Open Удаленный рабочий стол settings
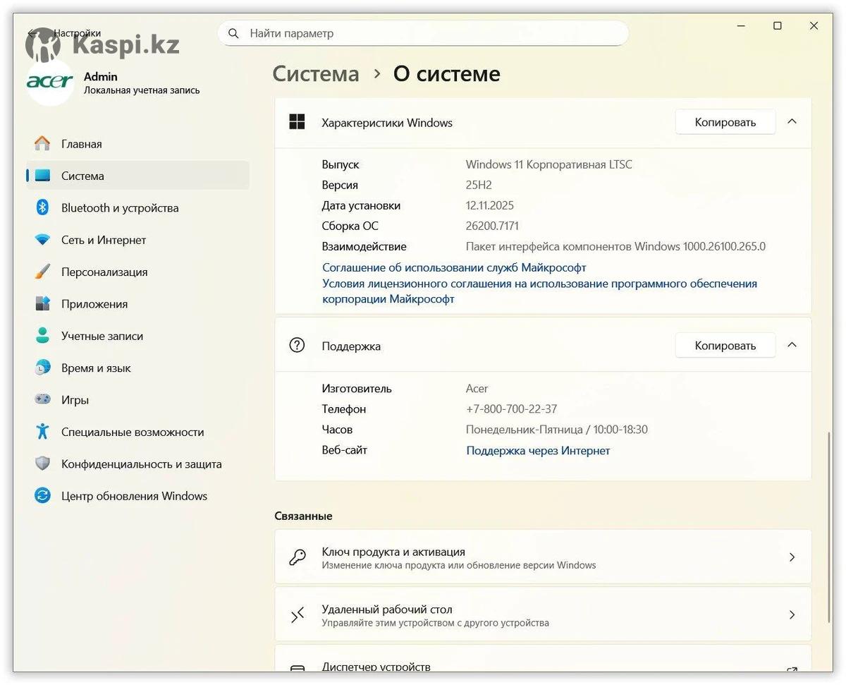 coord(542,614)
